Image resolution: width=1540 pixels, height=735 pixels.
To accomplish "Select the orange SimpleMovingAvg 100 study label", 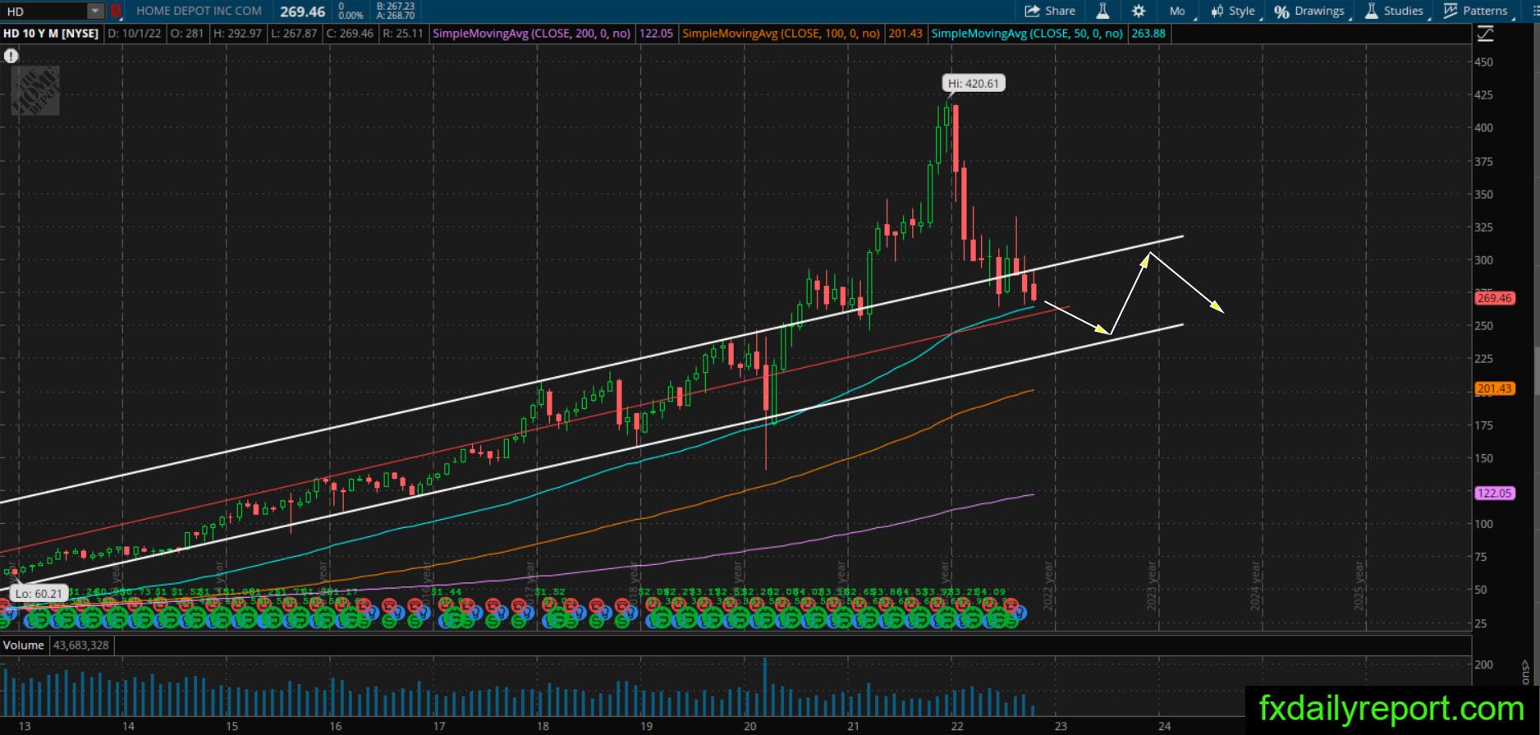I will tap(781, 34).
